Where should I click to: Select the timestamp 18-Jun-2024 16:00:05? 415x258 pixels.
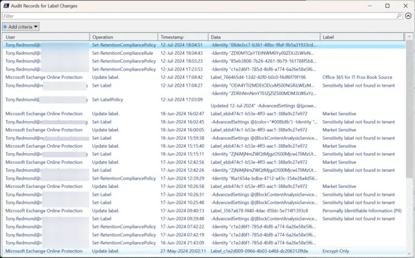pos(182,130)
